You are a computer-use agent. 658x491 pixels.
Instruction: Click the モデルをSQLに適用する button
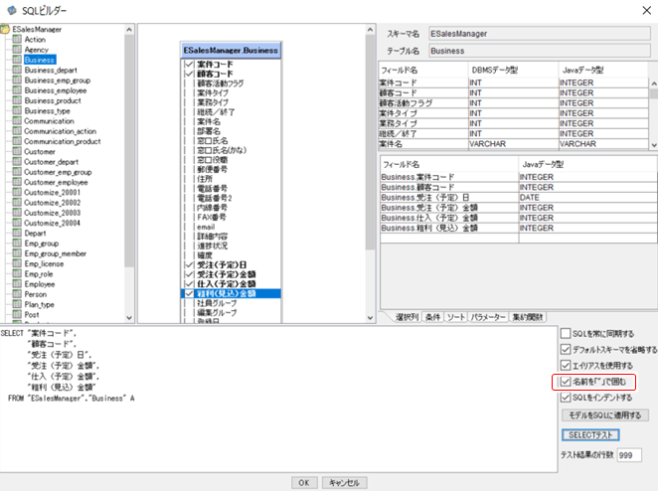click(605, 415)
